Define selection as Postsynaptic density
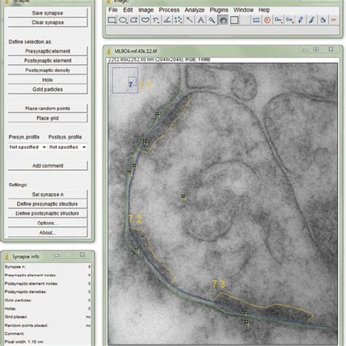This screenshot has width=346, height=346. [47, 70]
